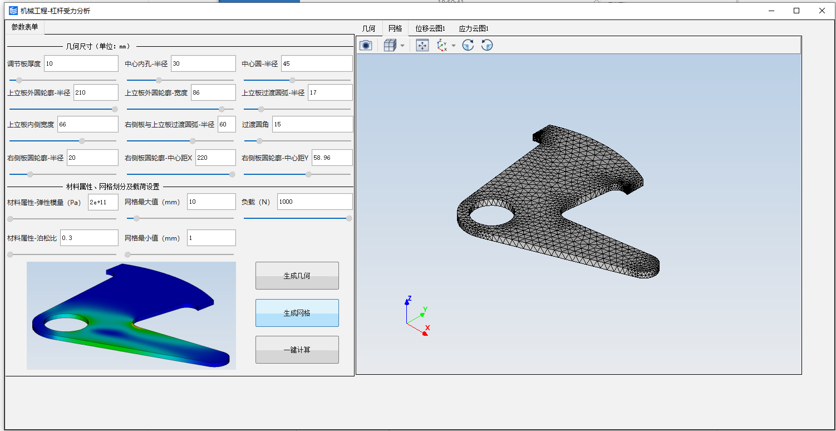Image resolution: width=836 pixels, height=431 pixels.
Task: Click the 上立板外圆轮廓-半径 slider handle
Action: pyautogui.click(x=115, y=109)
